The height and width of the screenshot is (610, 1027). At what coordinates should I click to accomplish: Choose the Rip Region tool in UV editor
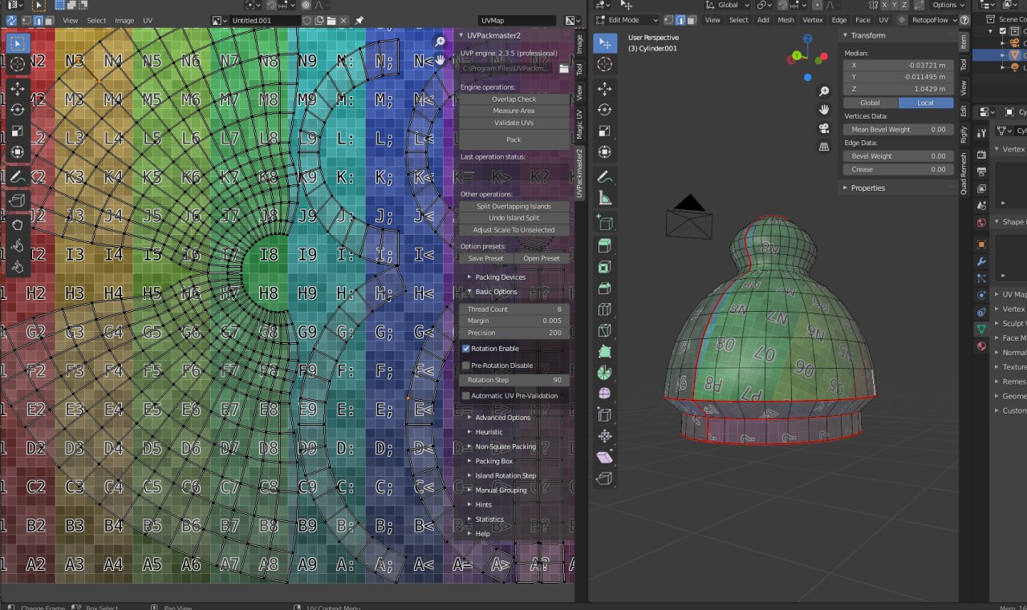18,200
